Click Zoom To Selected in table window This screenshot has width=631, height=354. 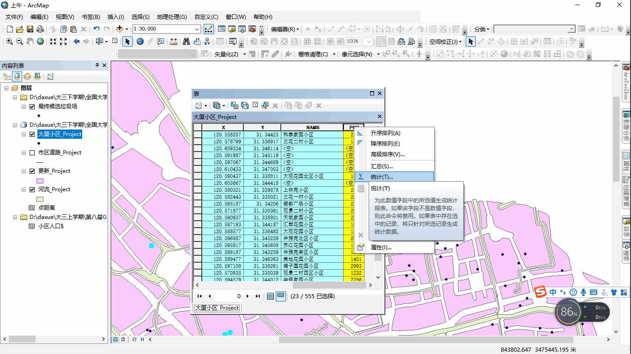coord(265,106)
